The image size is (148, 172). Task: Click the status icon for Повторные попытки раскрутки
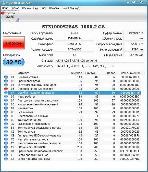pyautogui.click(x=6, y=100)
